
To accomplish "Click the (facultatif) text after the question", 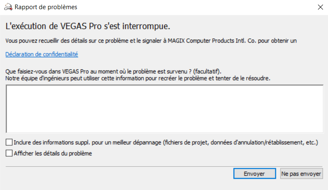I will point(207,71).
